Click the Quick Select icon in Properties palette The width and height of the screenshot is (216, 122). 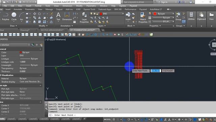[41, 45]
